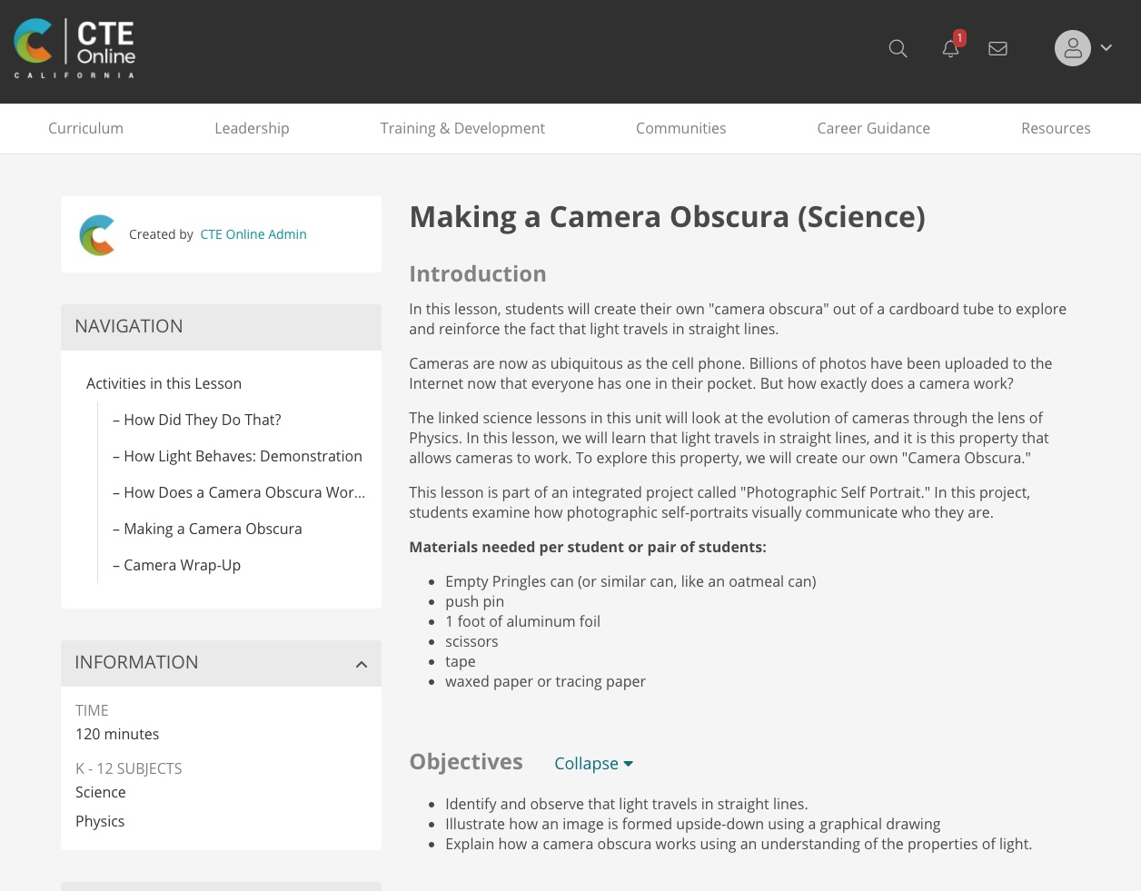Select 'Making a Camera Obscura' activity
Viewport: 1141px width, 891px height.
coord(213,529)
